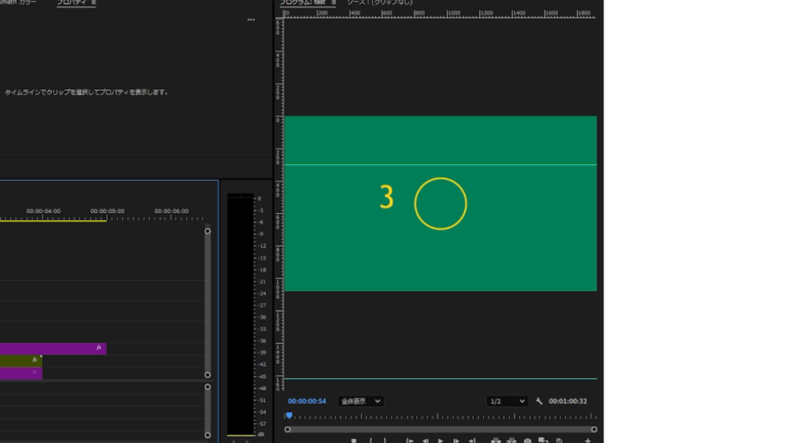Click the fx badge on the long purple clip
The width and height of the screenshot is (789, 443).
click(99, 348)
